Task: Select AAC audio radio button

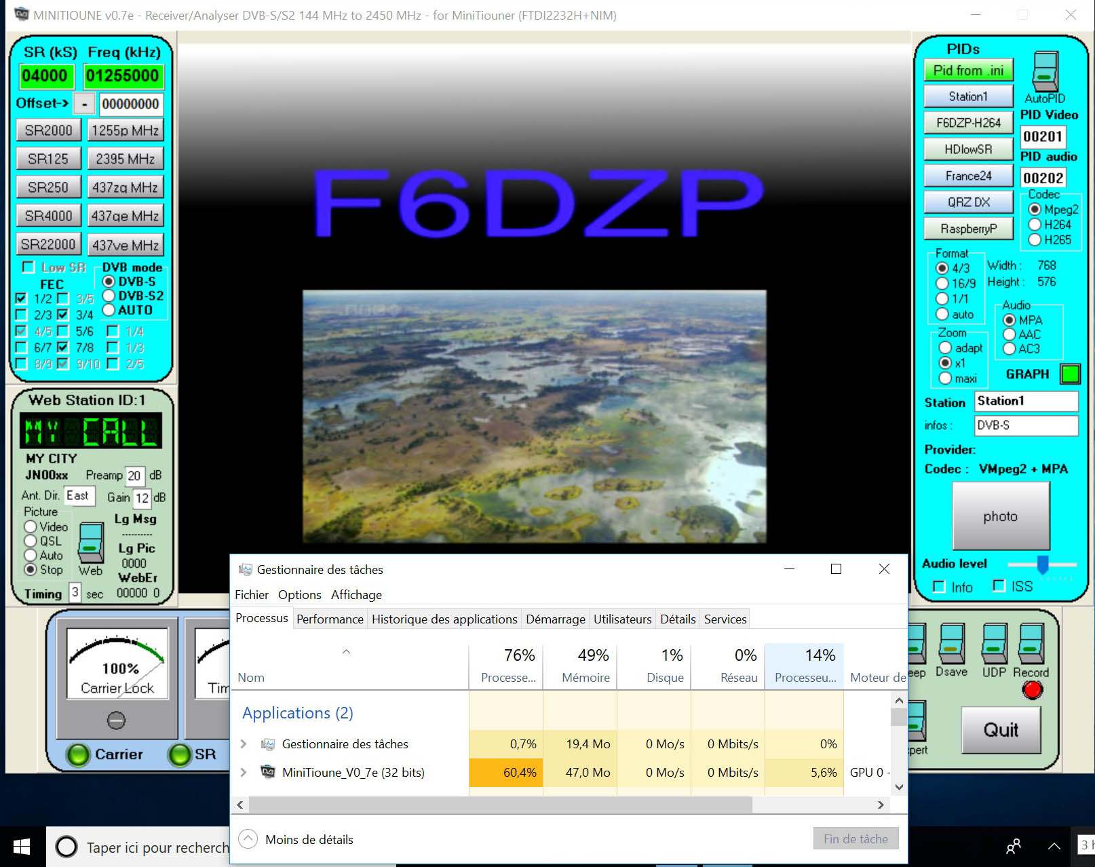Action: pyautogui.click(x=1009, y=334)
